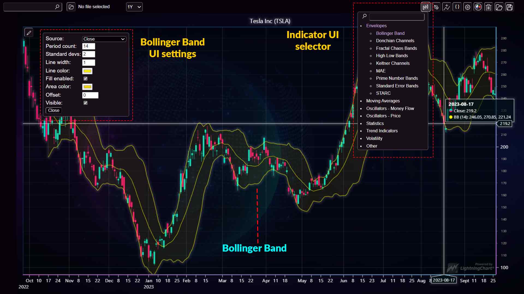Viewport: 524px width, 294px height.
Task: Select the indicators toolbar icon
Action: pyautogui.click(x=425, y=7)
